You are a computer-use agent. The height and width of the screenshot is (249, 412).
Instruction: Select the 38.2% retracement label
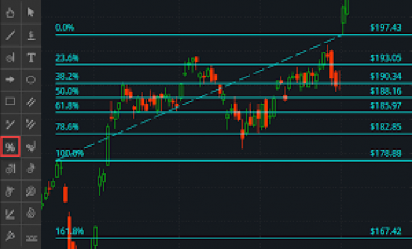(x=67, y=77)
